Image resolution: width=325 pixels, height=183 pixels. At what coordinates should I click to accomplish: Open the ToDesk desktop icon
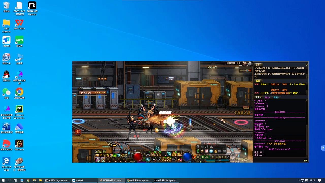[6, 42]
